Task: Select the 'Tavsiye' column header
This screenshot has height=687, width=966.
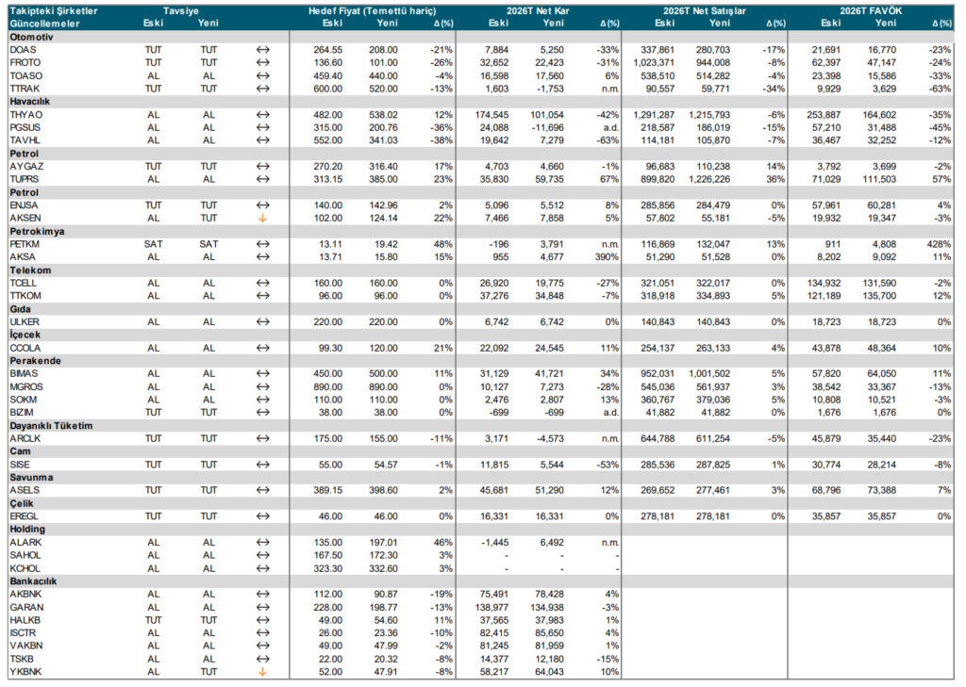Action: click(x=181, y=11)
